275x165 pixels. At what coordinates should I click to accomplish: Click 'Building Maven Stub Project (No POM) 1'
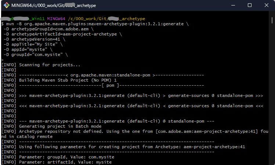pyautogui.click(x=59, y=80)
